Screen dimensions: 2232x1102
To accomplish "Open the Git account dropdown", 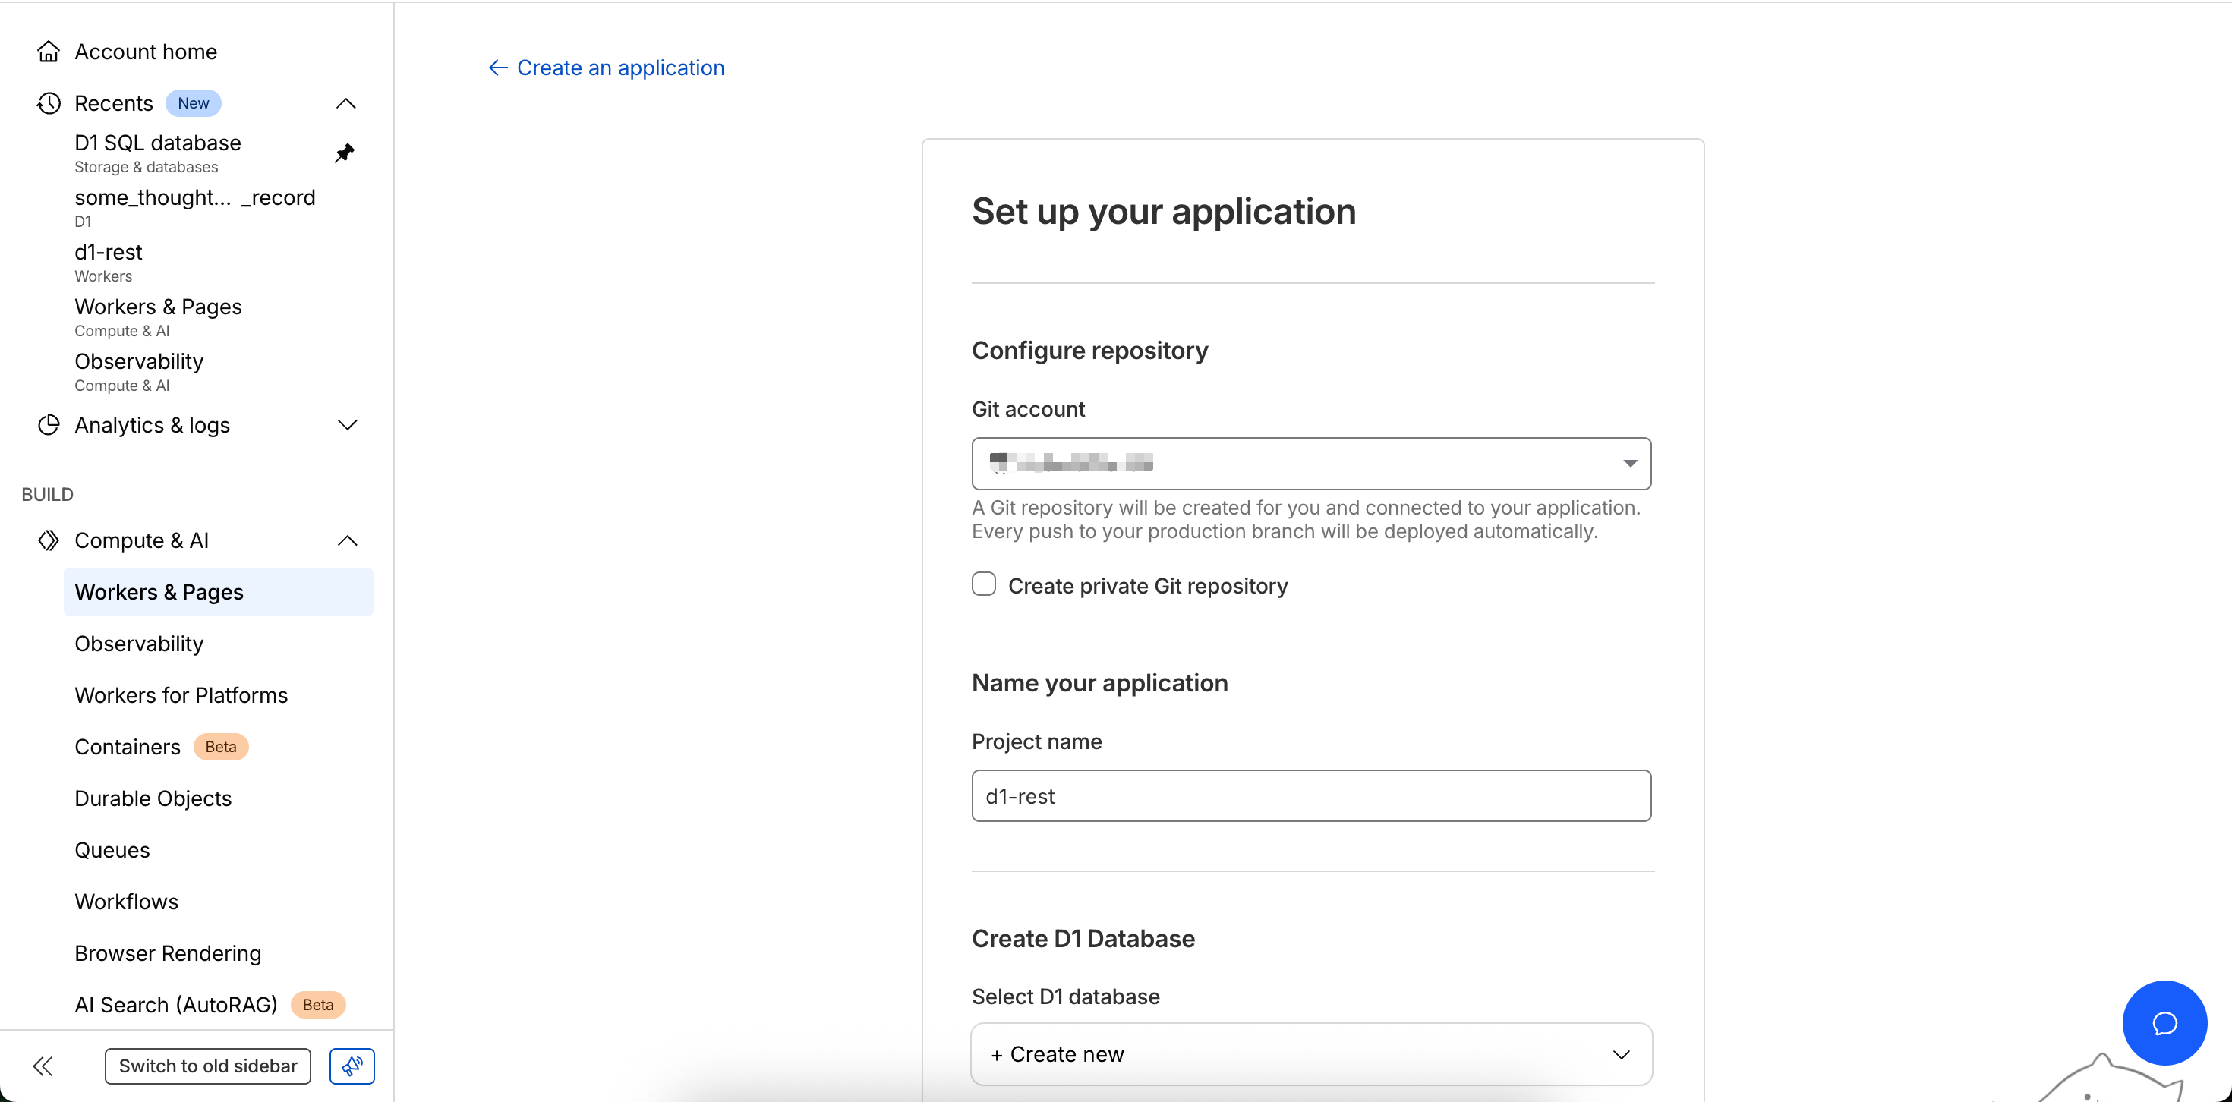I will pos(1311,464).
